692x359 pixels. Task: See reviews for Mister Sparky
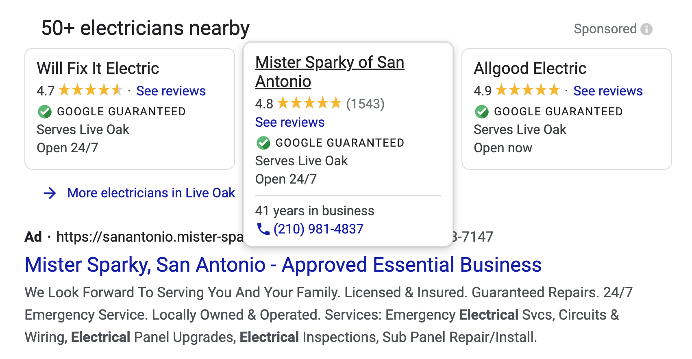(289, 122)
